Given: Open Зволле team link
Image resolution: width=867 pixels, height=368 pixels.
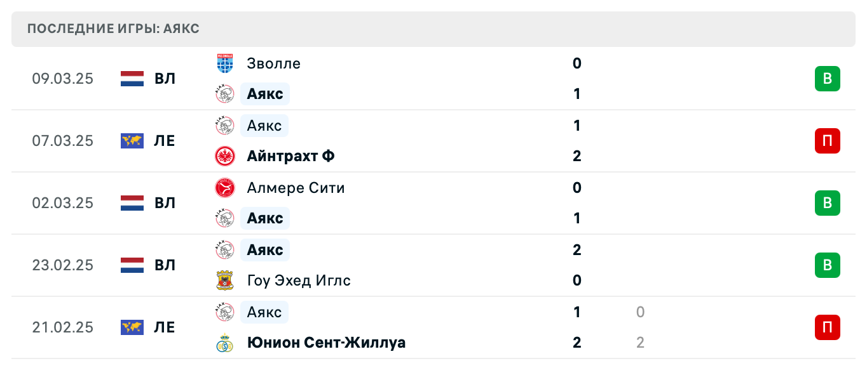Looking at the screenshot, I should tap(273, 63).
